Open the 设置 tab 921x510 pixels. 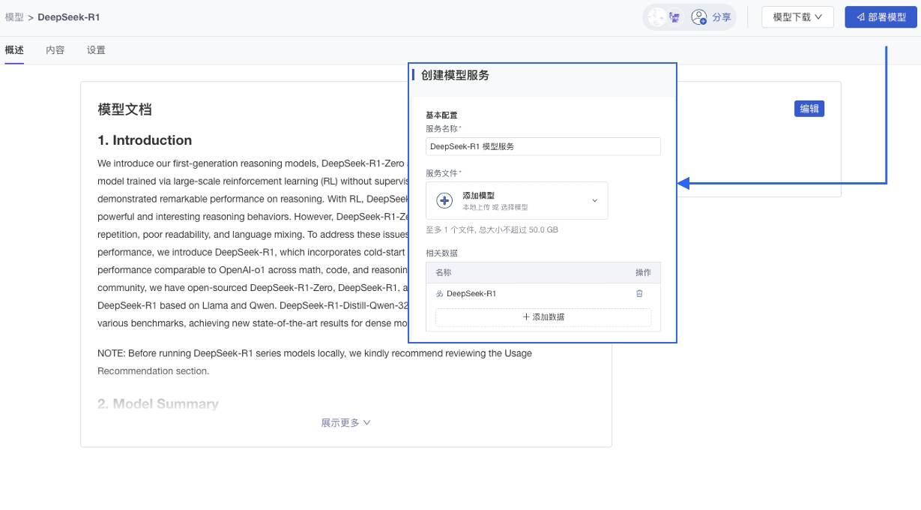pos(96,50)
